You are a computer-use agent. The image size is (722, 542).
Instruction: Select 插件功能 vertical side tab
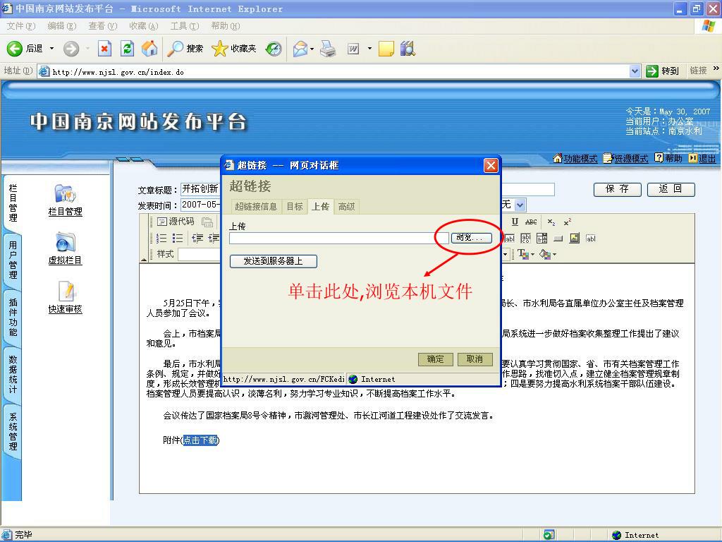click(x=13, y=317)
